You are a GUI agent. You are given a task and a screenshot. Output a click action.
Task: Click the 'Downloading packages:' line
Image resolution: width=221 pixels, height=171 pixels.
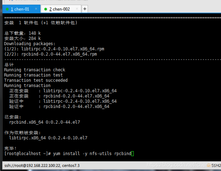[x=30, y=44]
